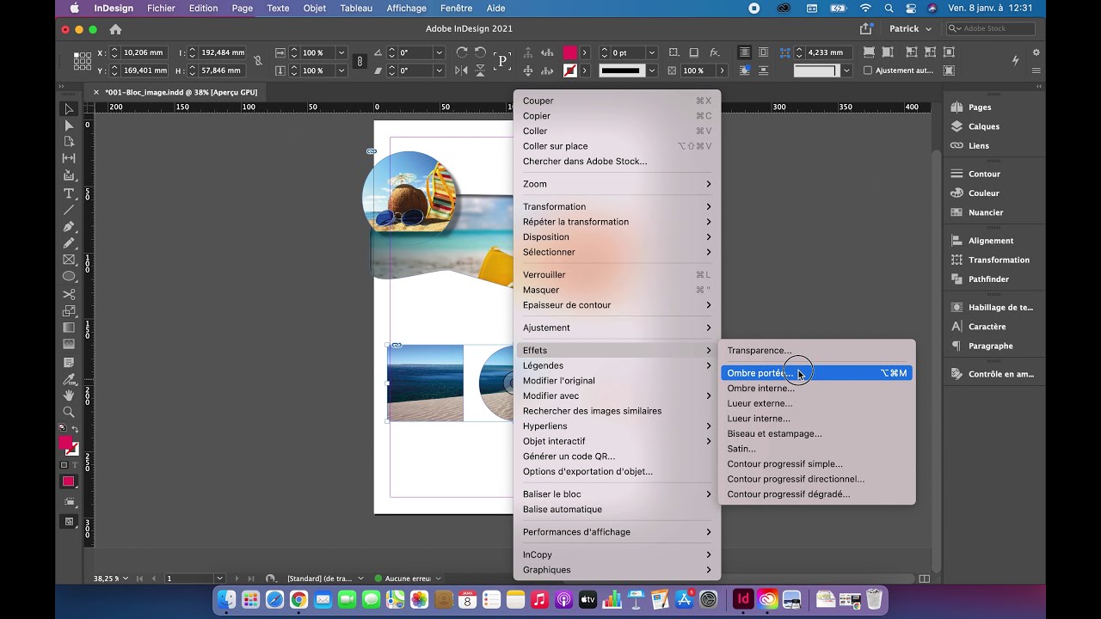Pick the Zoom magnifier tool
The image size is (1101, 619).
(69, 413)
